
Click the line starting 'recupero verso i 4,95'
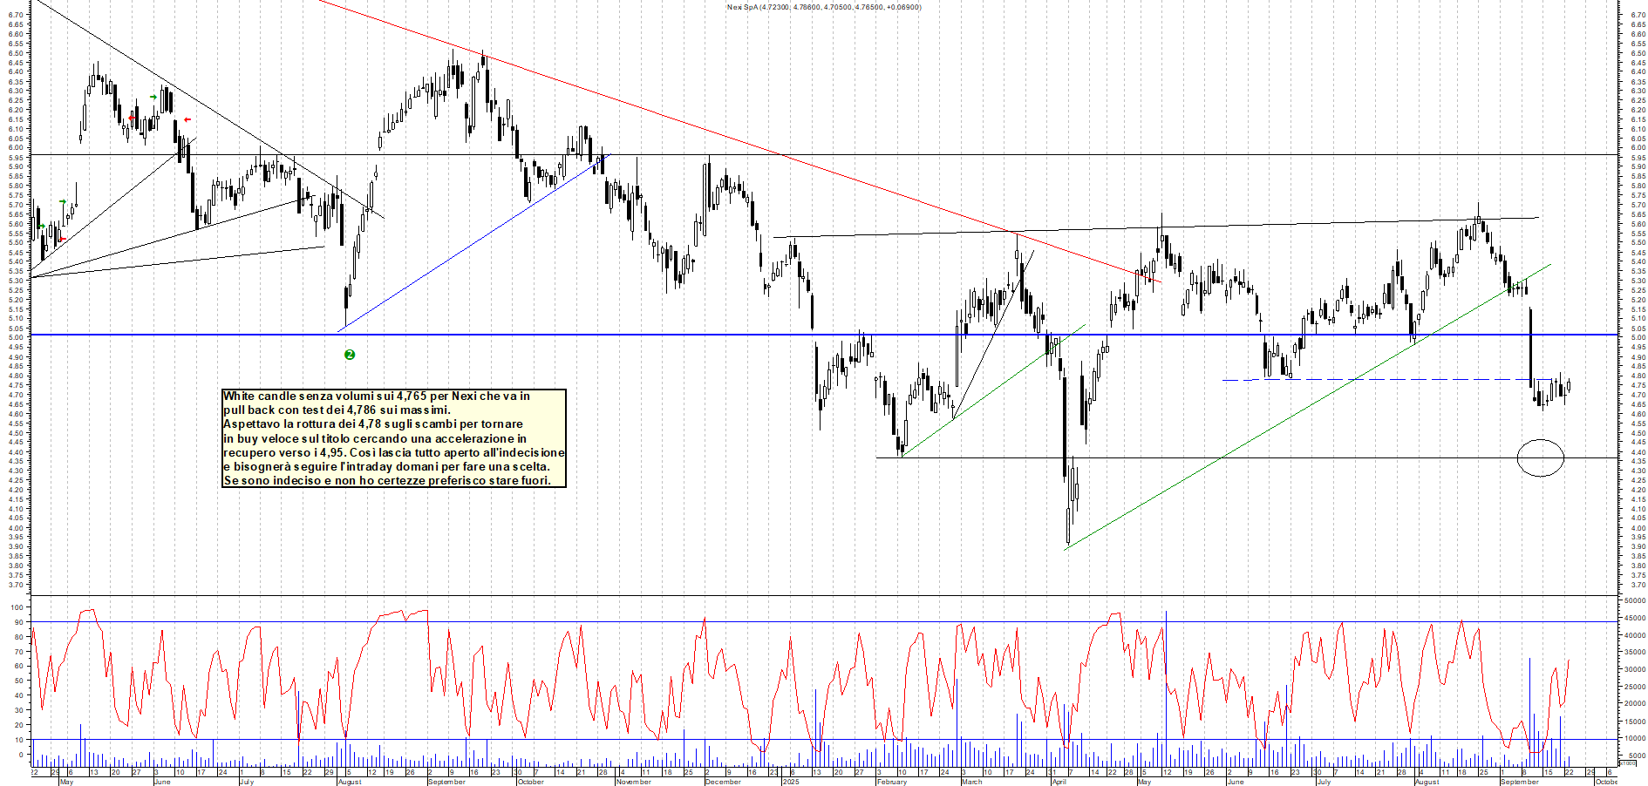394,452
